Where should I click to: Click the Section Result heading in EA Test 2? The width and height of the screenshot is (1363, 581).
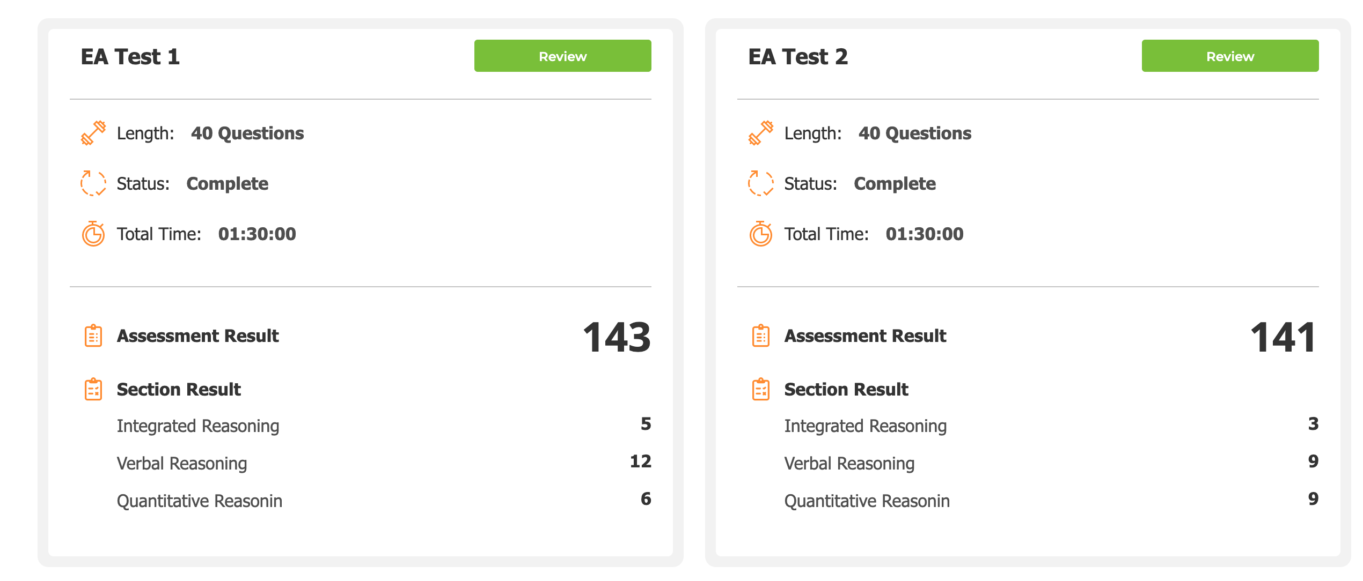click(x=846, y=390)
